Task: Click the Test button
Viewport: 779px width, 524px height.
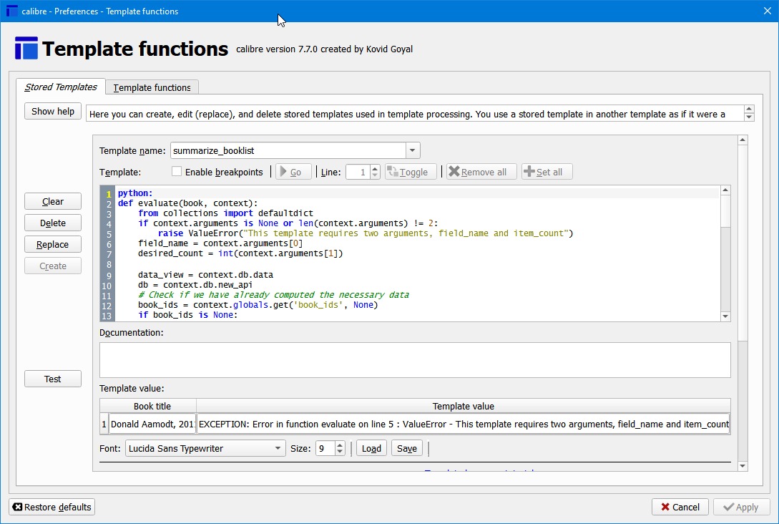Action: tap(53, 379)
